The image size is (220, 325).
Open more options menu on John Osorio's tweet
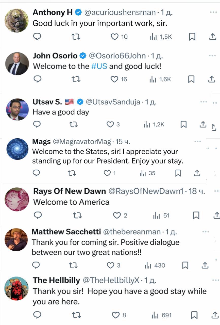click(x=212, y=56)
